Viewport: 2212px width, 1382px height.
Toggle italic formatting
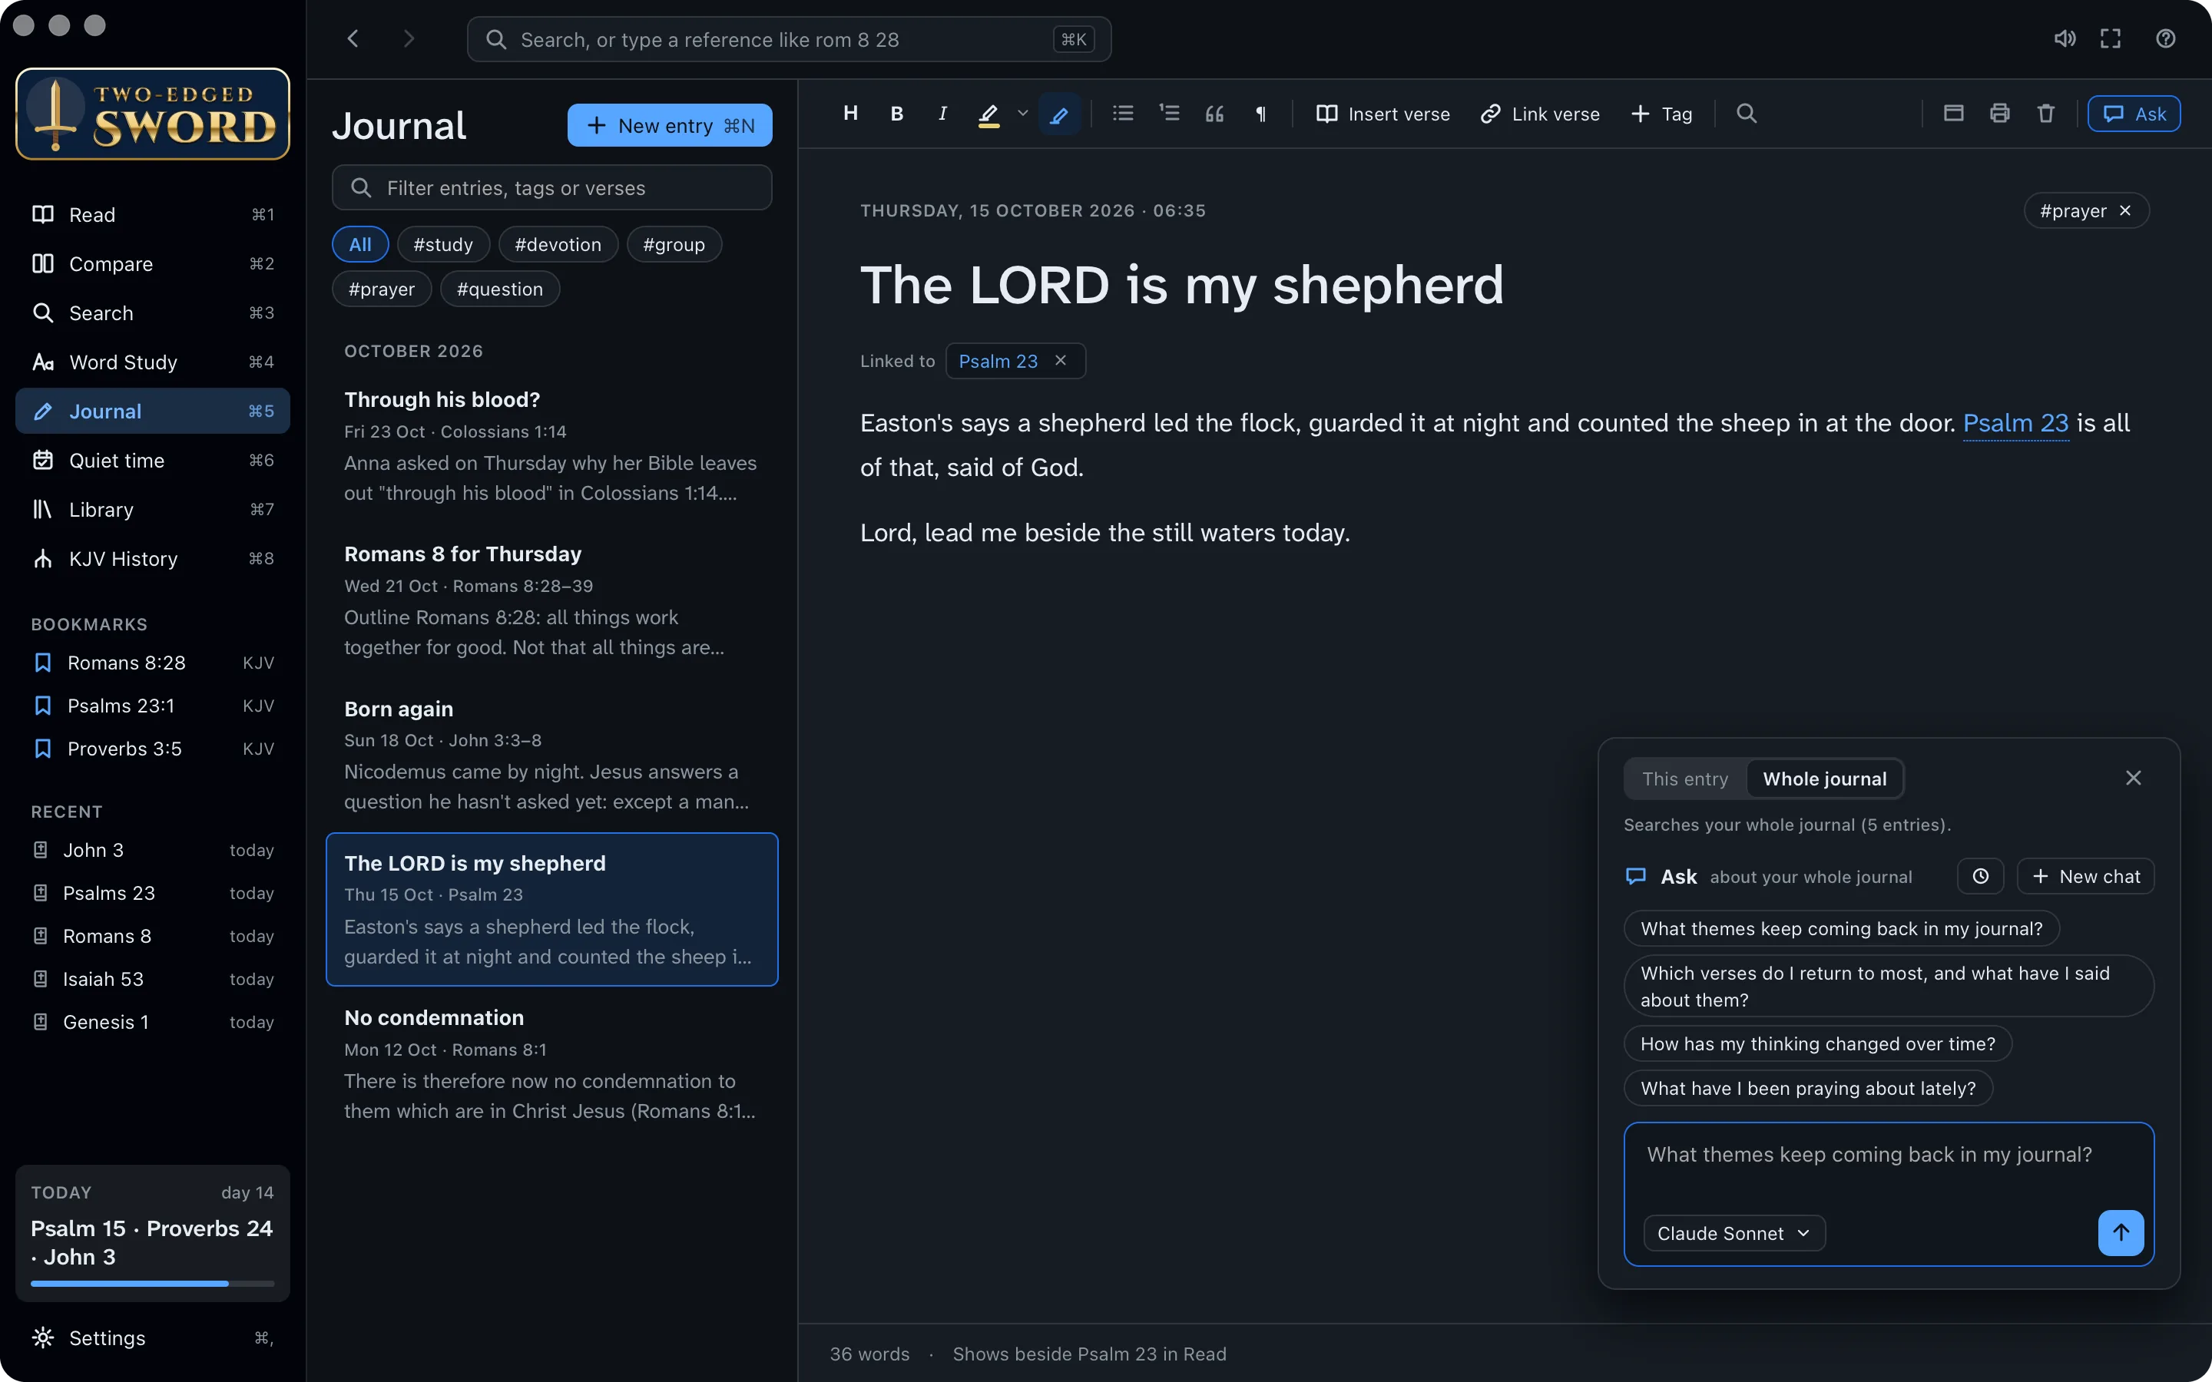point(942,114)
